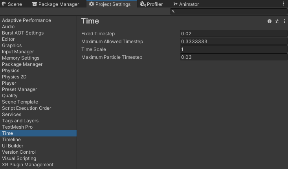The height and width of the screenshot is (169, 288).
Task: Open the Input Manager settings
Action: (x=18, y=52)
